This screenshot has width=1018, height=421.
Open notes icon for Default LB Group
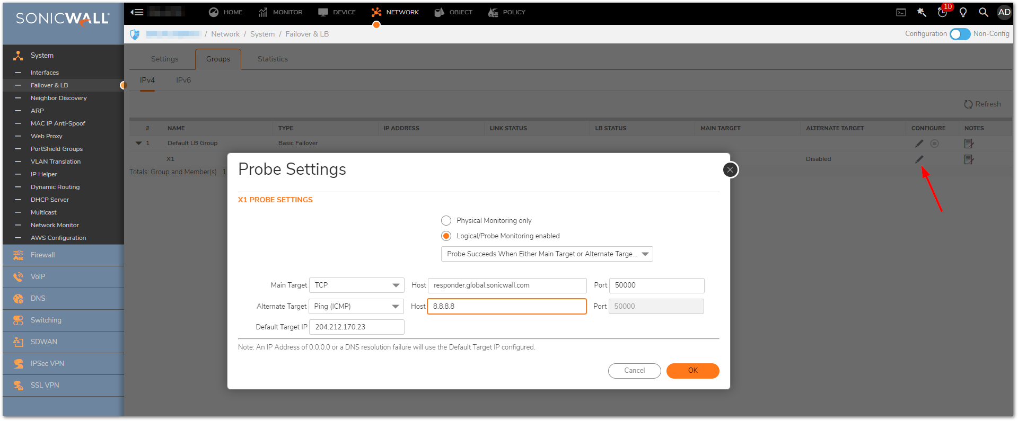tap(969, 144)
